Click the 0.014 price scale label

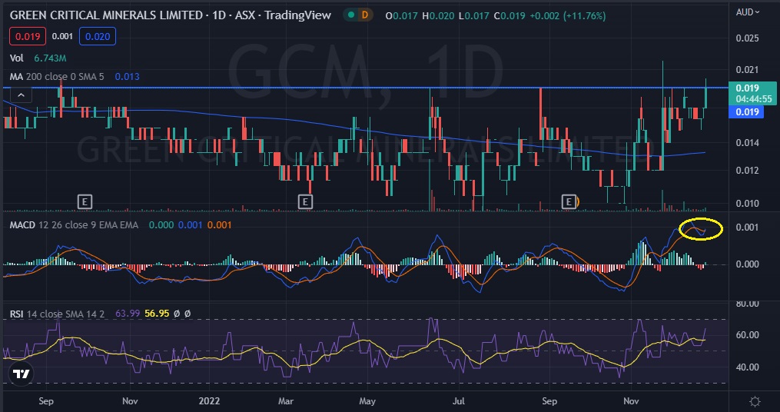[745, 143]
